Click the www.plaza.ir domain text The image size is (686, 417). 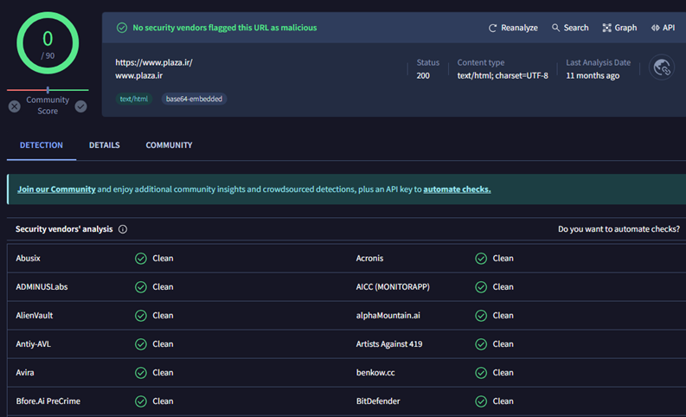tap(138, 75)
